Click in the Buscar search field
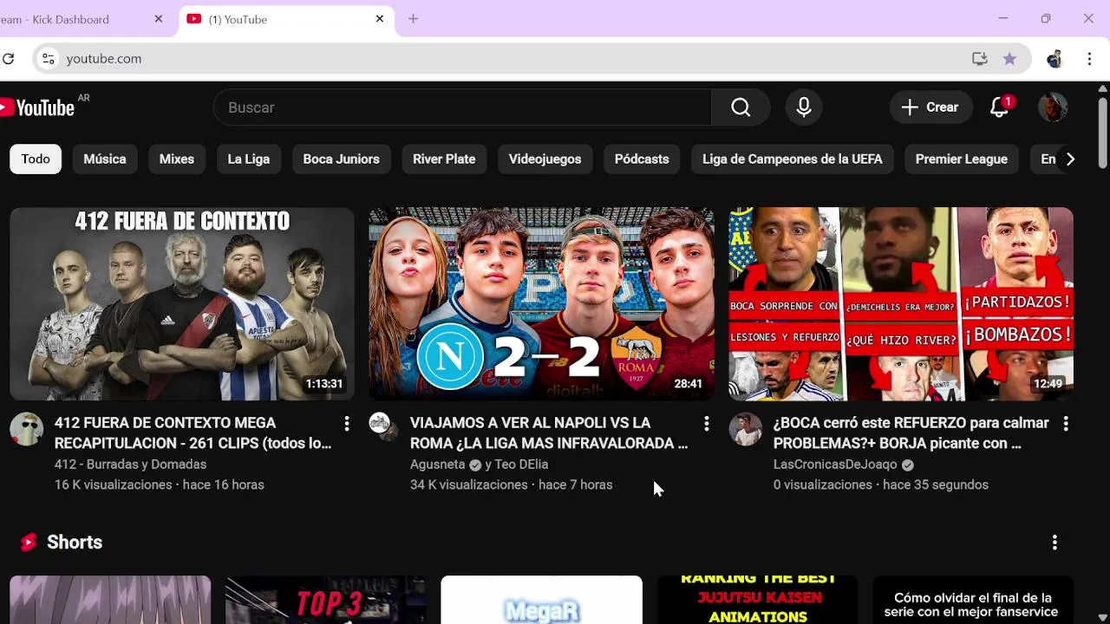1110x624 pixels. 462,107
